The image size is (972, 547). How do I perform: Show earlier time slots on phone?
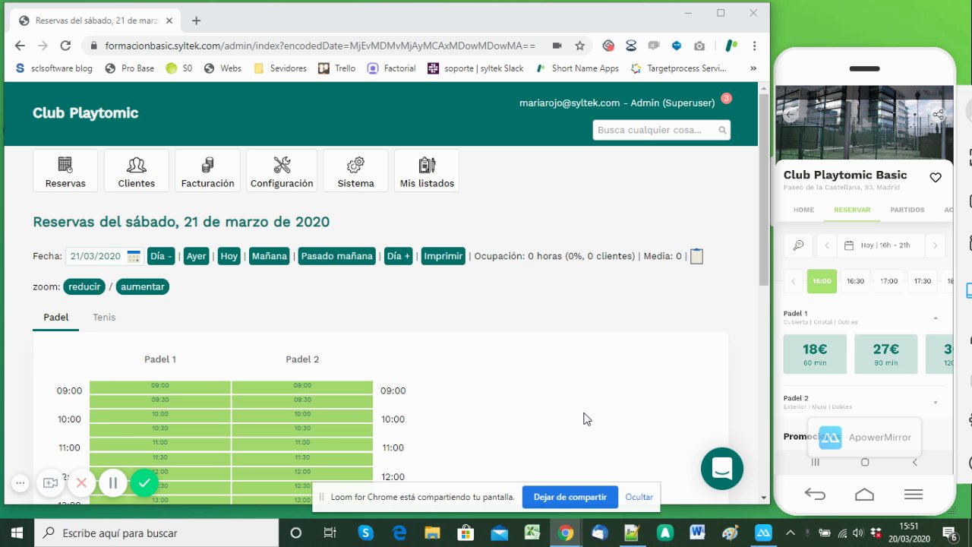click(x=794, y=281)
